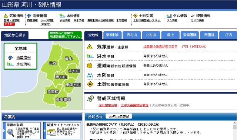Select 東南置賜 region on the map

coord(63,99)
